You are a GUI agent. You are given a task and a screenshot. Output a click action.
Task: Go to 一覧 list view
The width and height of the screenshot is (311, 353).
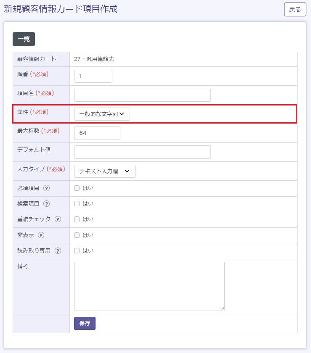point(24,39)
